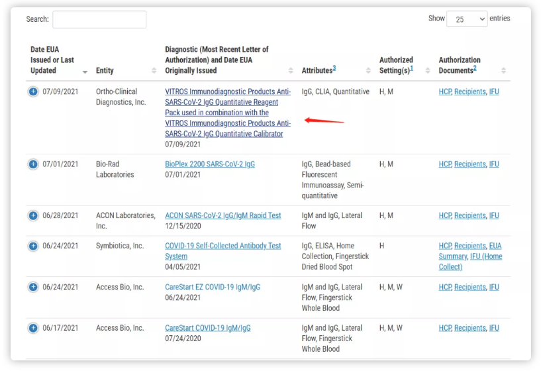The height and width of the screenshot is (371, 541).
Task: Open HCP document for Symbiotica row
Action: pyautogui.click(x=445, y=246)
